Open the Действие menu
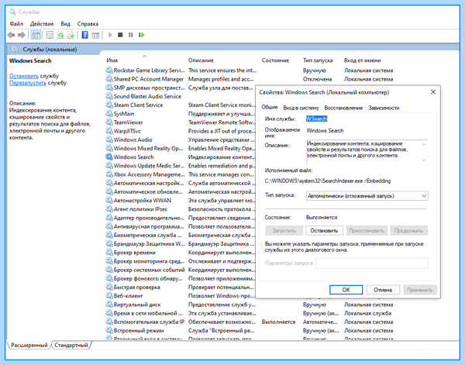This screenshot has width=465, height=365. click(x=42, y=24)
